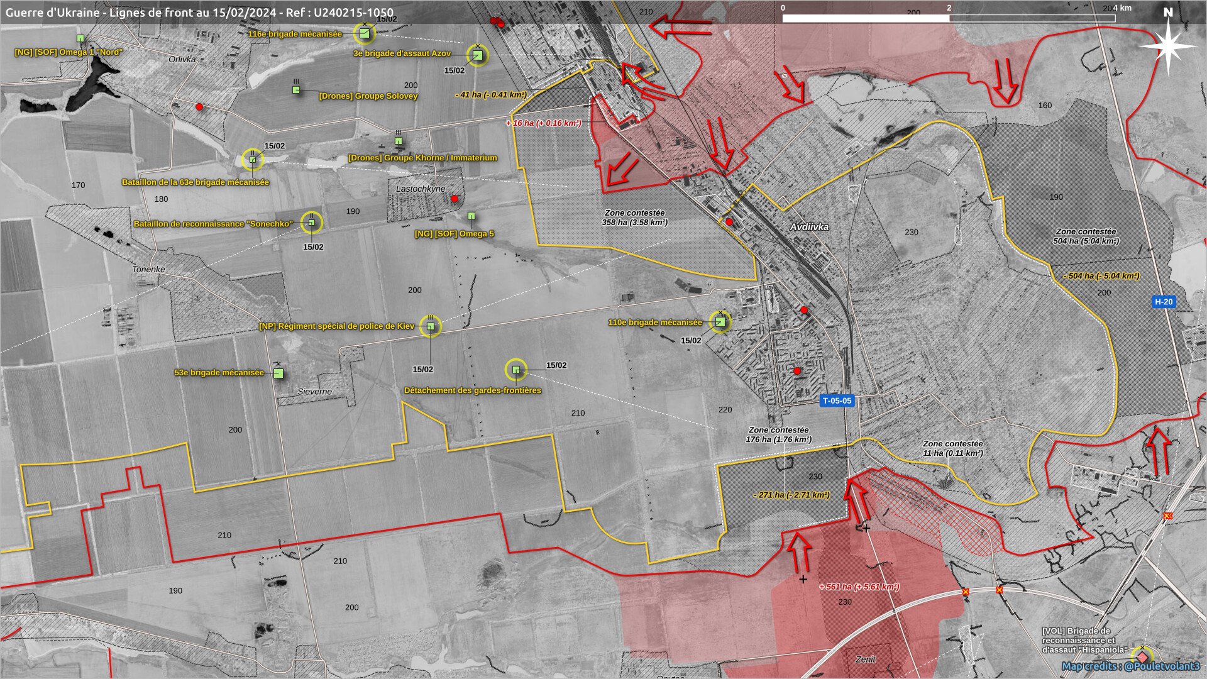Click the "110e brigade mécanisée" text label
This screenshot has width=1207, height=679.
click(x=655, y=323)
